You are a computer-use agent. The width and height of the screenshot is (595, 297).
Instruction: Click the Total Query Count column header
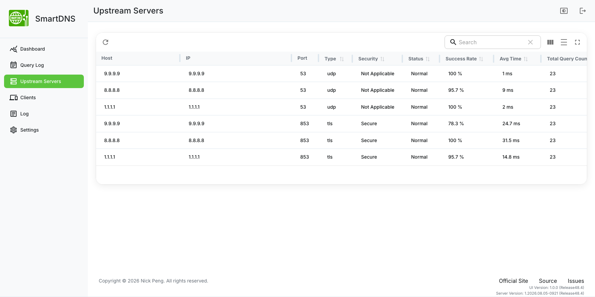[567, 59]
